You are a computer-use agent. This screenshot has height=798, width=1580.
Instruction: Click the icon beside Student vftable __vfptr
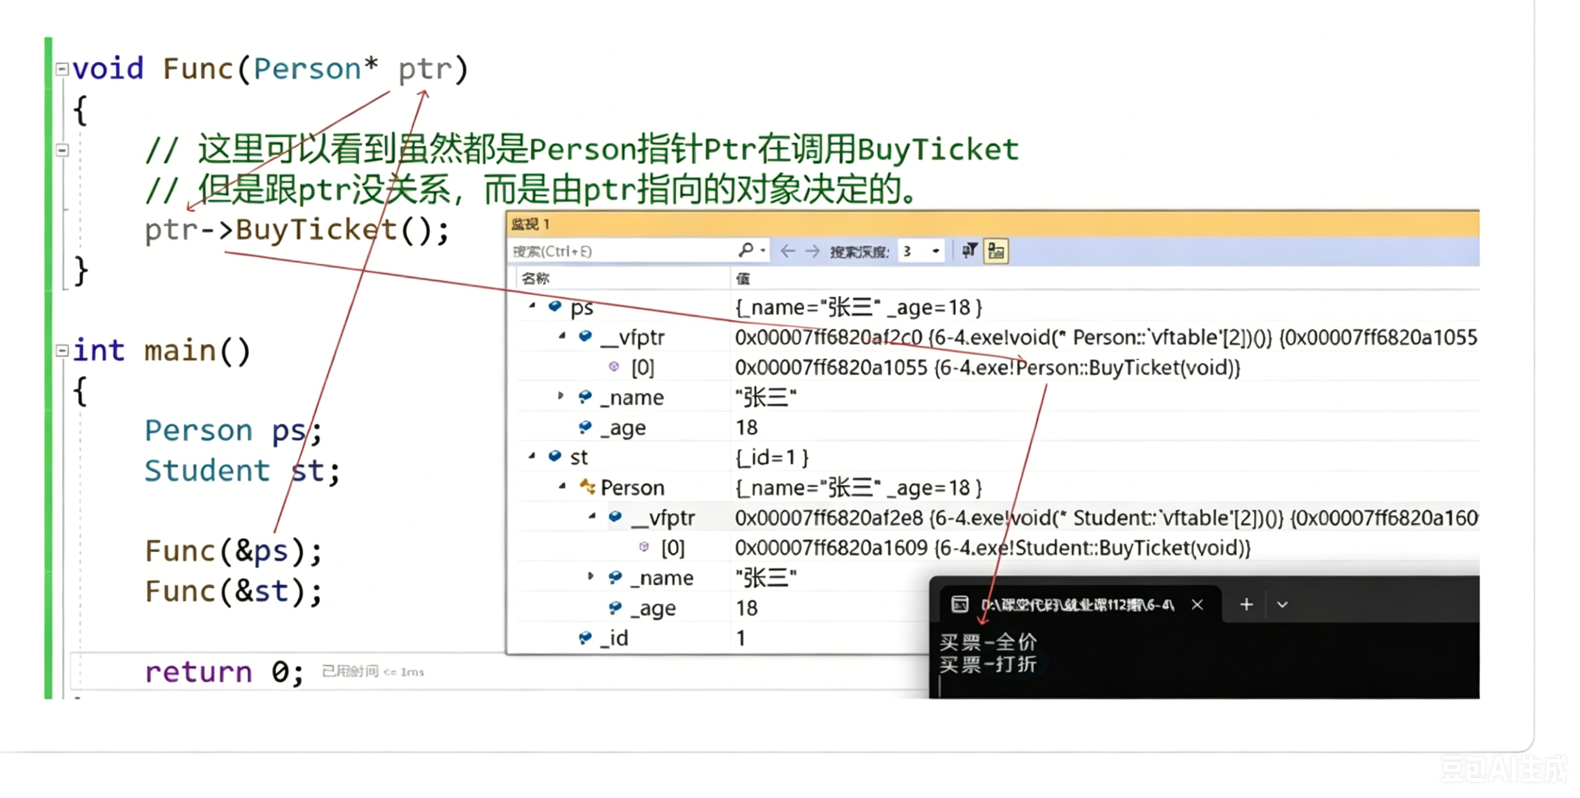pyautogui.click(x=616, y=517)
